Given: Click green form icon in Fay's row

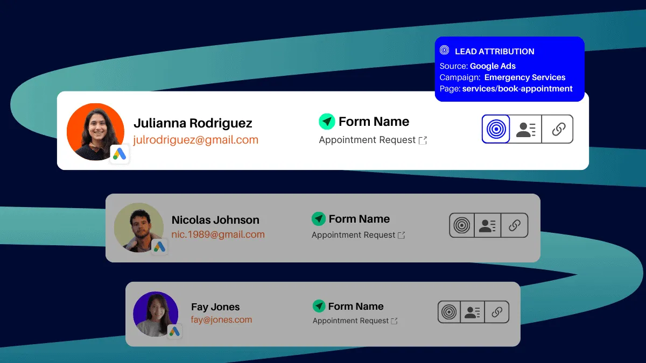Looking at the screenshot, I should [319, 306].
